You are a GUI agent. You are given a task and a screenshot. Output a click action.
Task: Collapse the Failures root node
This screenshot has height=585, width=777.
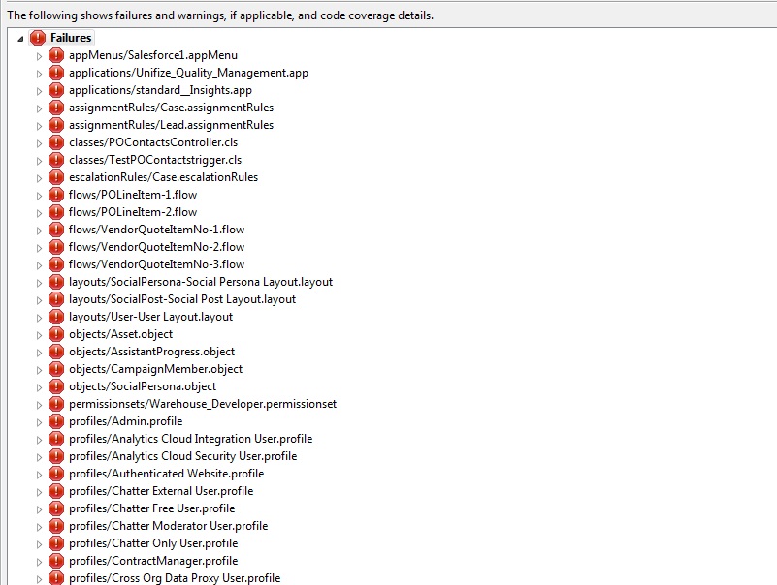[20, 39]
